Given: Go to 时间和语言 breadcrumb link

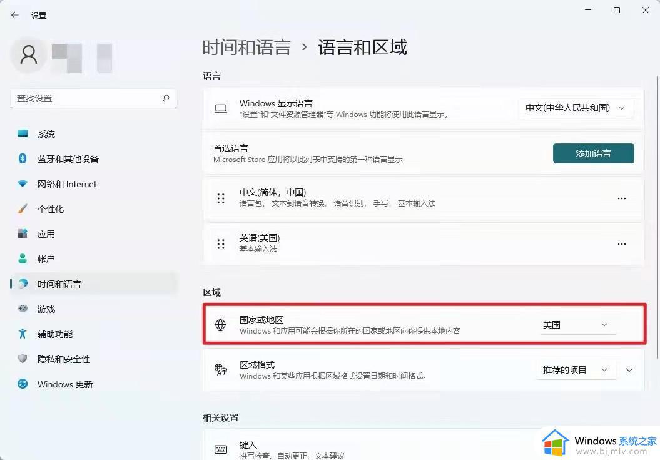Looking at the screenshot, I should [x=246, y=47].
